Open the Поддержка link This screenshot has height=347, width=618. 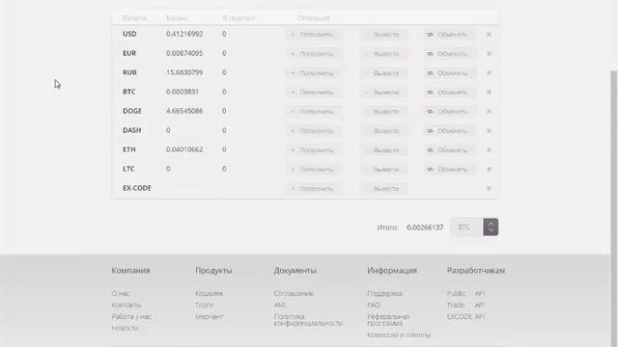pyautogui.click(x=384, y=293)
